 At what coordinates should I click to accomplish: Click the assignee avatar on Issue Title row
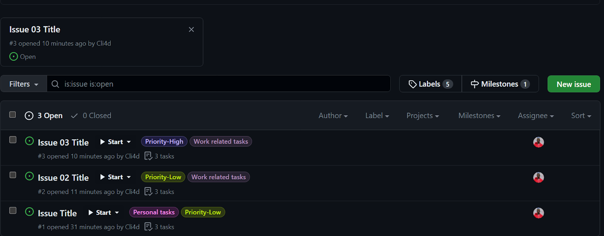[x=538, y=213]
